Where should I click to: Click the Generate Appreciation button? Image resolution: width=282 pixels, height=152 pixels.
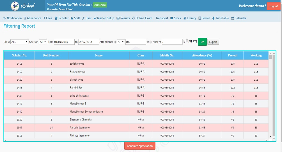tap(140, 146)
